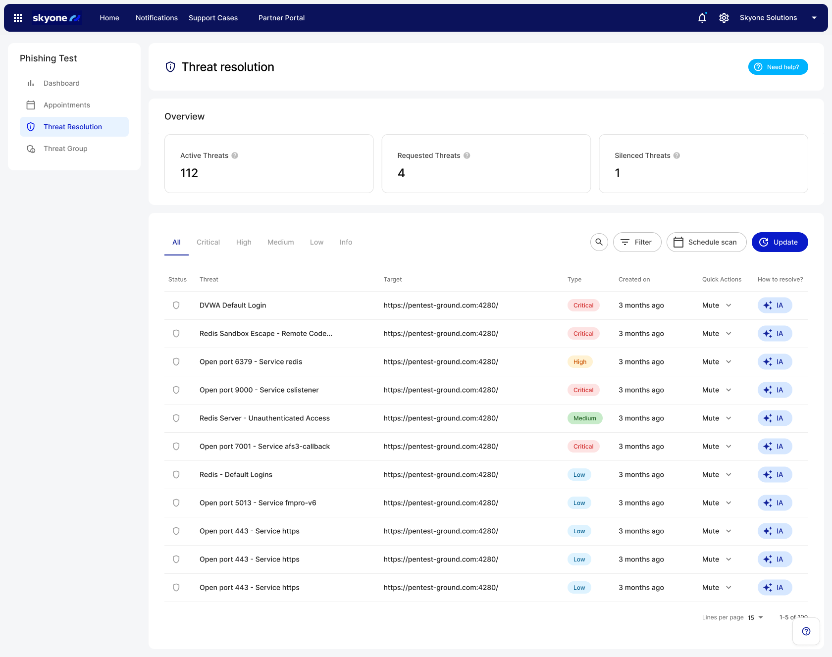Open the apps grid launcher icon

pos(18,18)
